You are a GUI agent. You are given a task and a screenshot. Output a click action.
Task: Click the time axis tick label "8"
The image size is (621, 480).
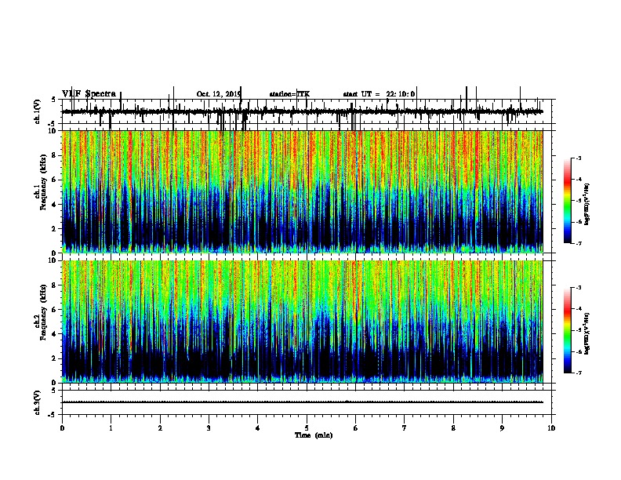[x=453, y=428]
